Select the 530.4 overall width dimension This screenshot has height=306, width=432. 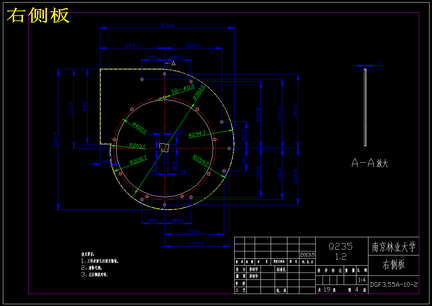click(x=167, y=25)
